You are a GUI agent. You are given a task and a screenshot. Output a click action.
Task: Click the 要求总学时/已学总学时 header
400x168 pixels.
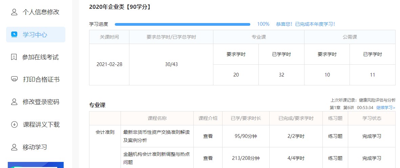coord(171,37)
